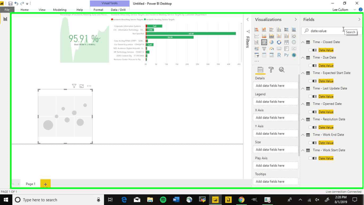
Task: Select the 100% stacked column chart visual
Action: [294, 30]
